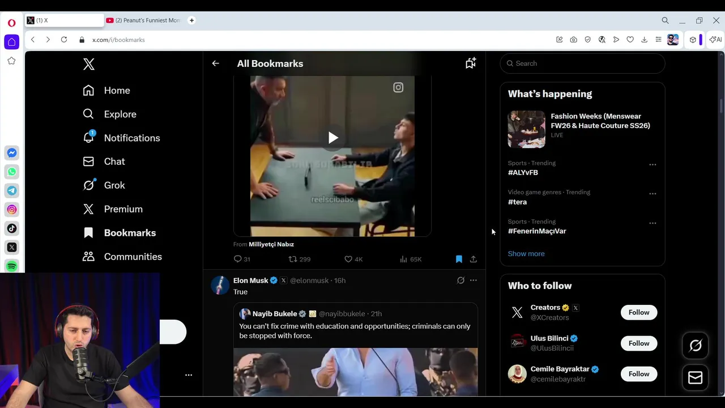Open Chat in X navigation
Viewport: 725px width, 408px height.
[104, 161]
